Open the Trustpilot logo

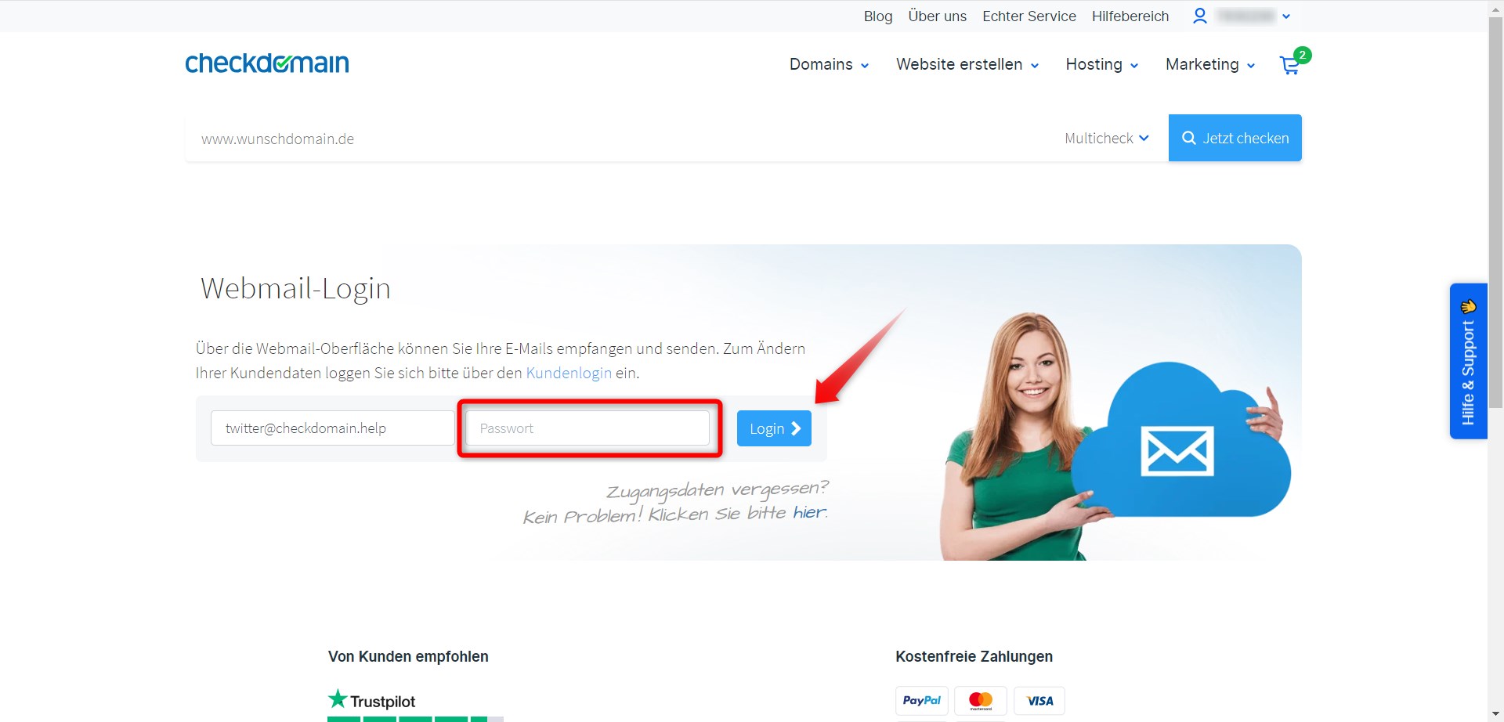371,700
